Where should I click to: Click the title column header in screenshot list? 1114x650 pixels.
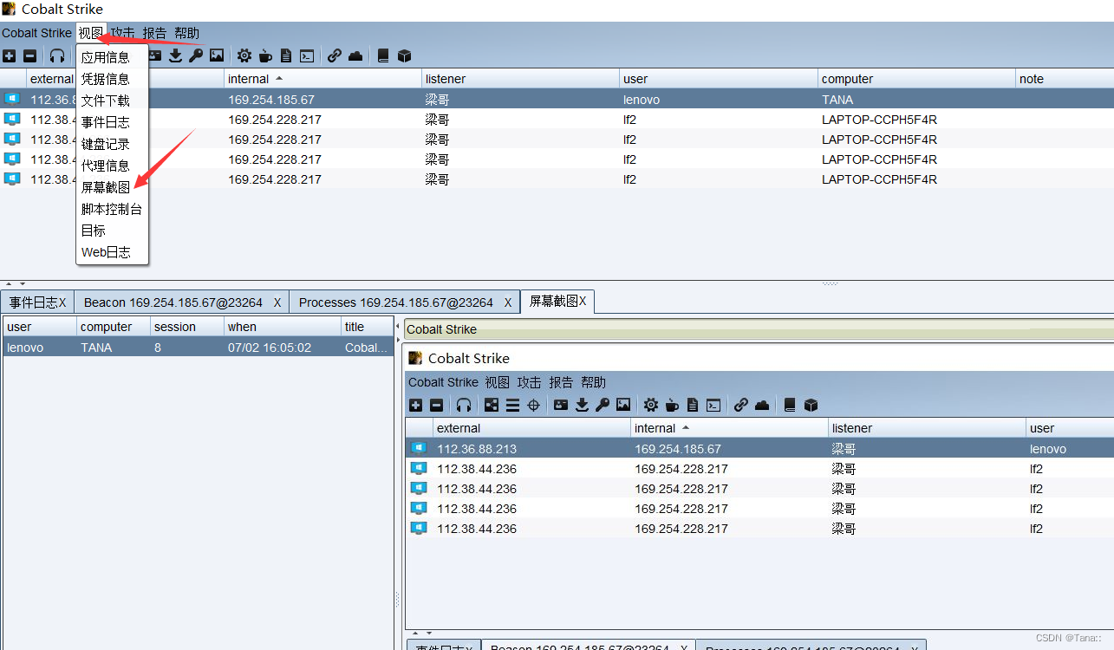[x=368, y=327]
